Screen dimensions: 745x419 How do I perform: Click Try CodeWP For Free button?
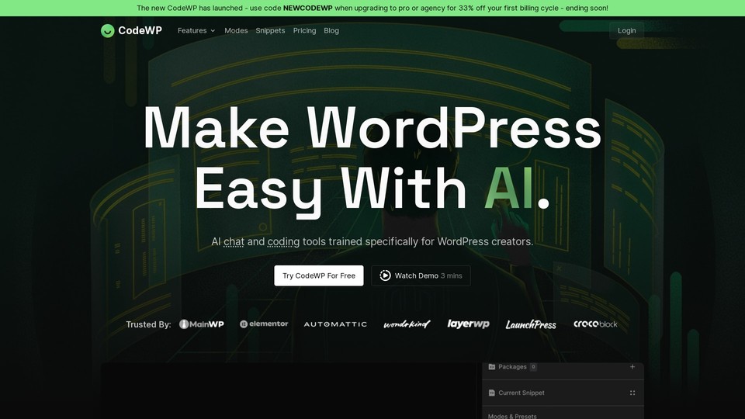tap(319, 275)
